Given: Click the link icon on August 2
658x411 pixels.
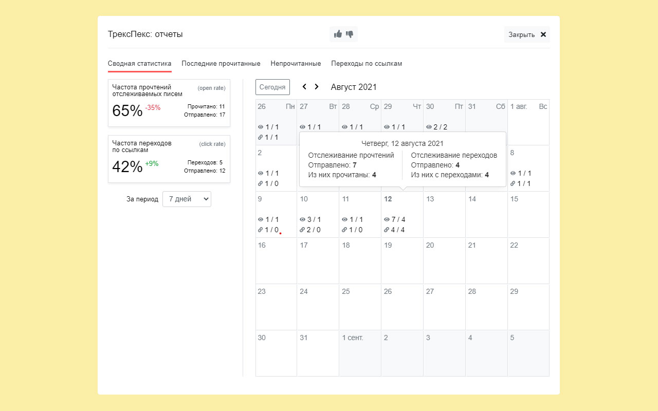Looking at the screenshot, I should point(260,183).
